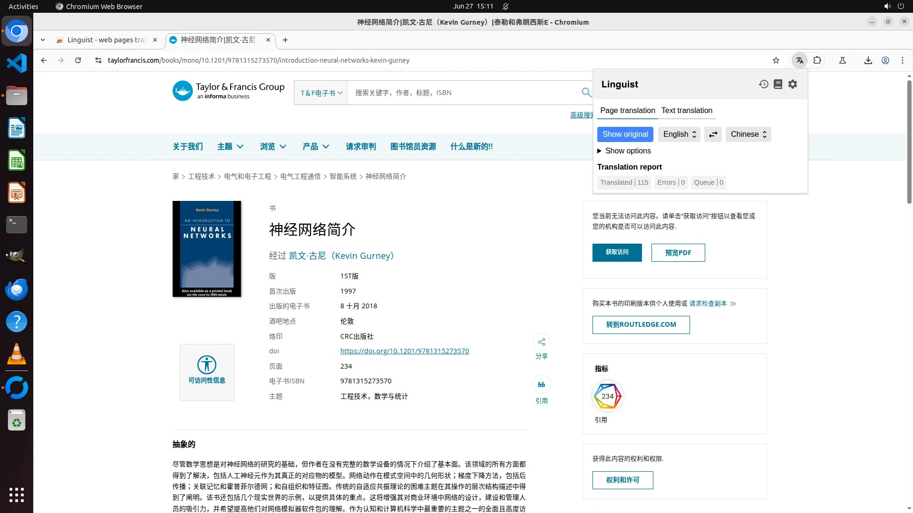Open Linguist settings gear icon
This screenshot has width=913, height=513.
[x=793, y=84]
